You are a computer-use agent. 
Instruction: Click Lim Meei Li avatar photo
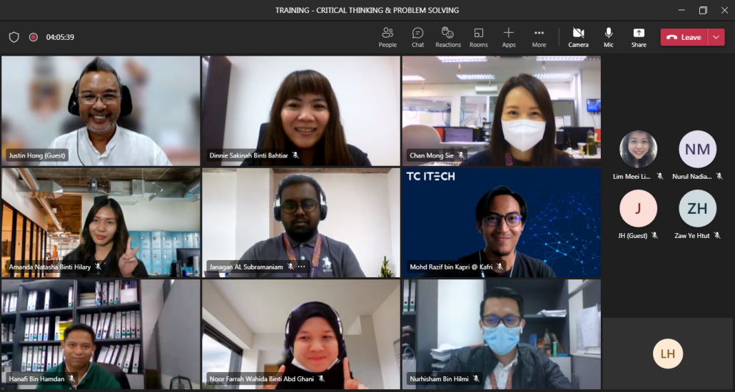point(638,149)
